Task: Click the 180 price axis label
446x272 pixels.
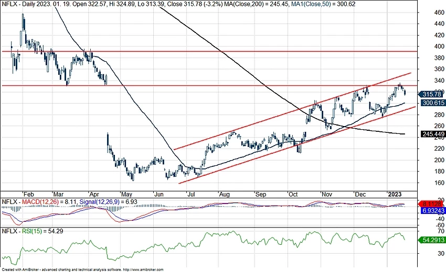Action: point(439,172)
